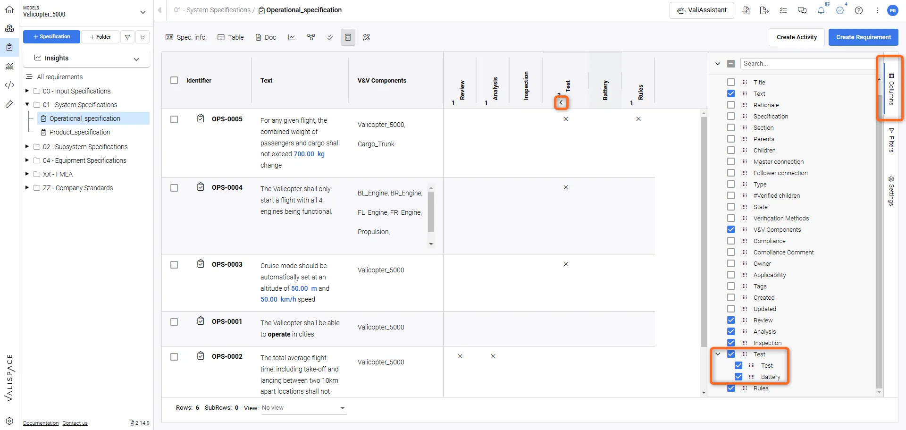This screenshot has width=906, height=430.
Task: Collapse 01 - System Specifications folder
Action: 27,104
